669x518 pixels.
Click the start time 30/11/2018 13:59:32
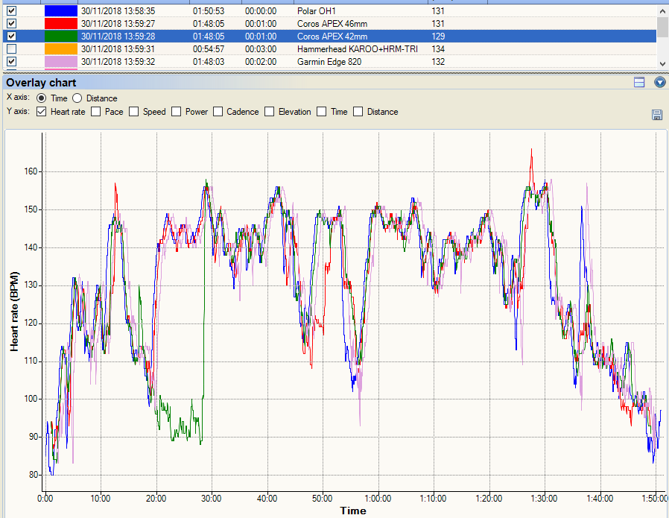pos(118,61)
